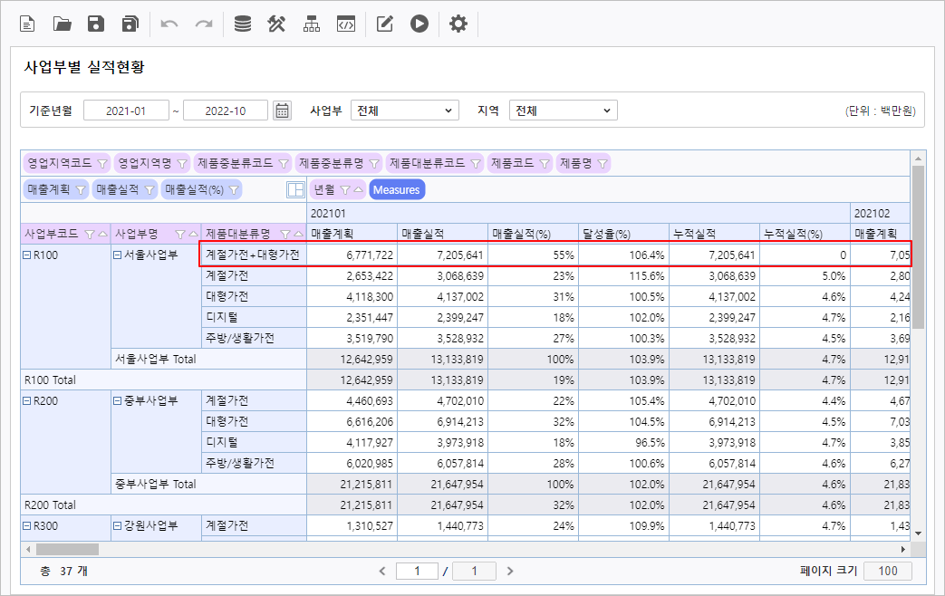
Task: Toggle filter on 영업지역코드 field chip
Action: tap(101, 163)
